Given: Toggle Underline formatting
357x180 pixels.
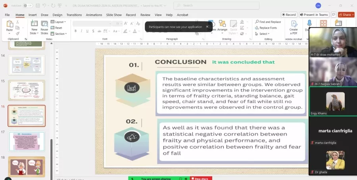Looking at the screenshot, I should coord(88,31).
